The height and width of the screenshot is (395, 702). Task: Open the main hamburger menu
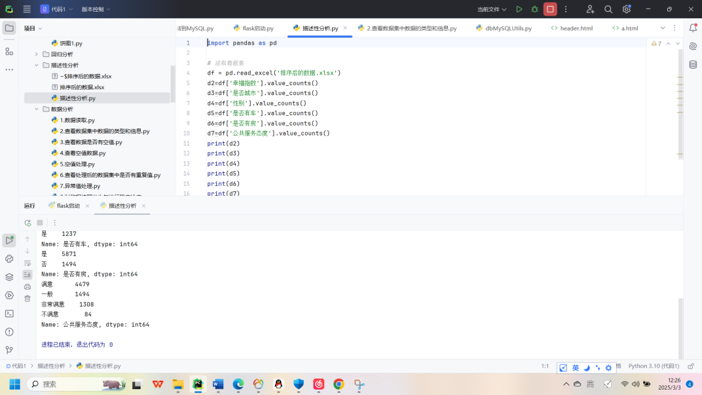[x=27, y=9]
